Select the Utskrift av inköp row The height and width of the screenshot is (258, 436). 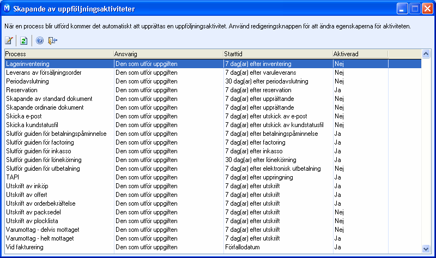[213, 186]
